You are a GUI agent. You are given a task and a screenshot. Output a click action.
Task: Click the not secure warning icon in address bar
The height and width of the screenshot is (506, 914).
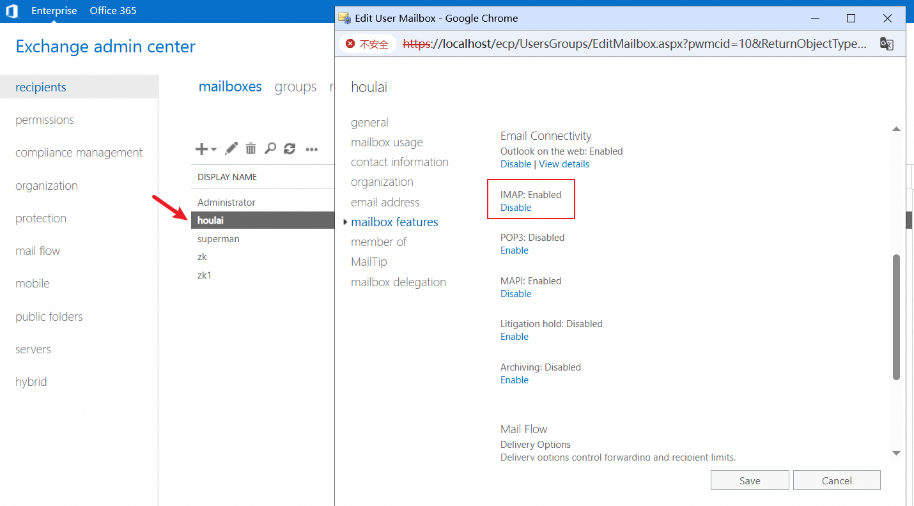pyautogui.click(x=350, y=44)
